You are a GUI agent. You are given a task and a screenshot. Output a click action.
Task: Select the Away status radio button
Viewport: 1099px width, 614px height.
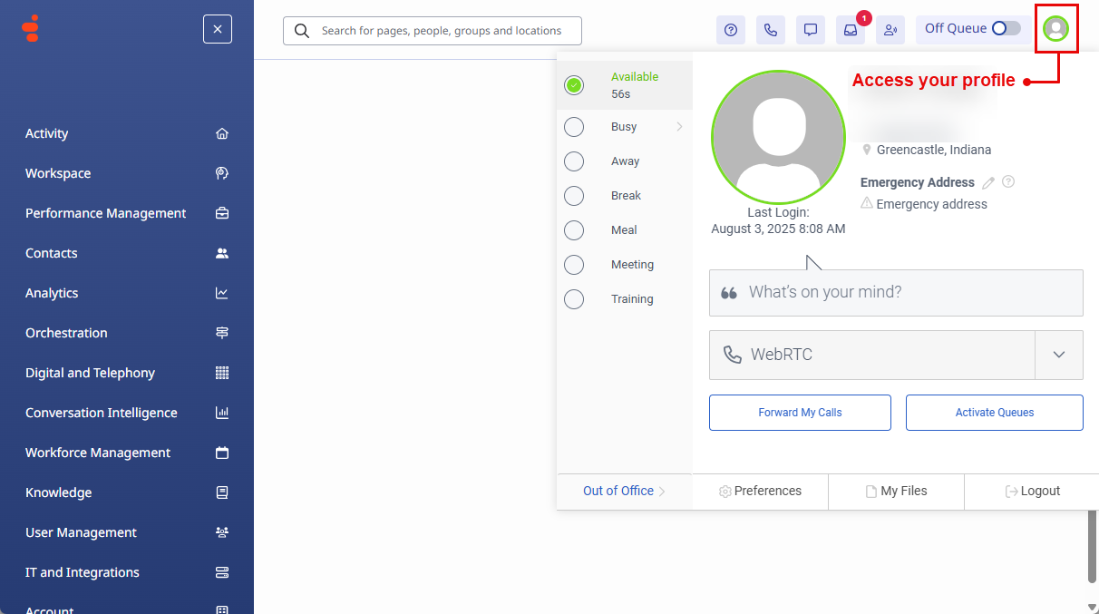[x=574, y=161]
